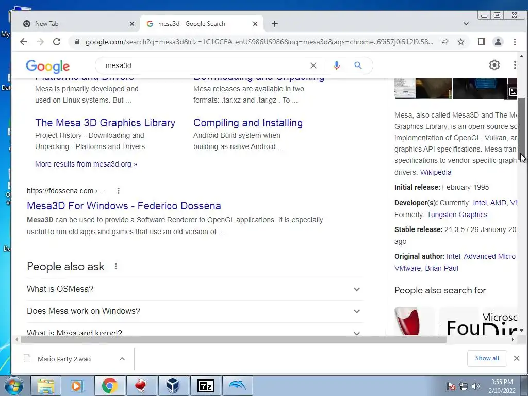Open Chrome's three-dot menu
The width and height of the screenshot is (528, 396).
(515, 42)
